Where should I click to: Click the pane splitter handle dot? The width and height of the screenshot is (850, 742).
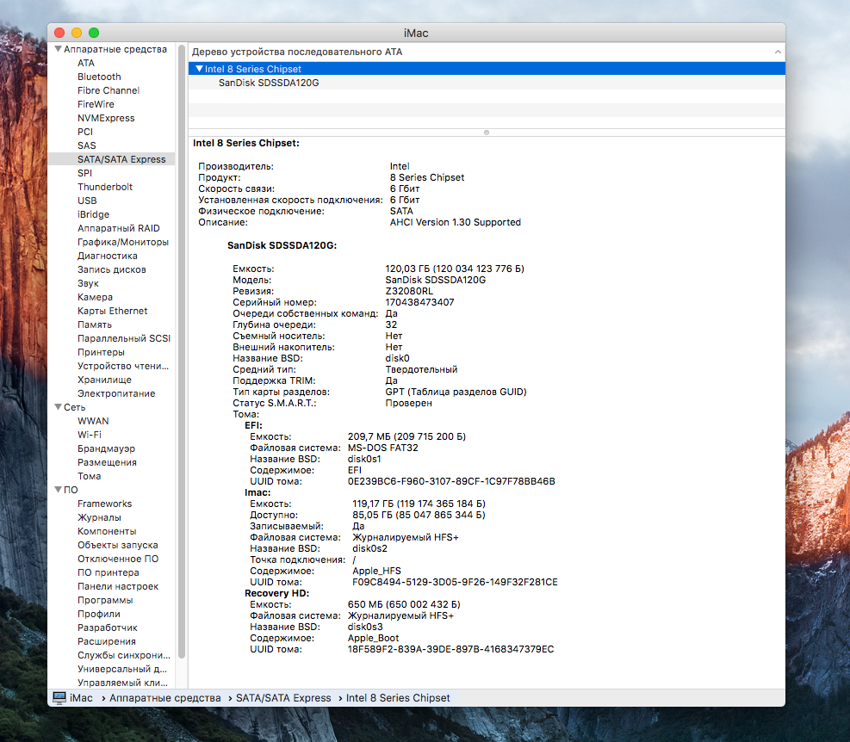(x=487, y=133)
